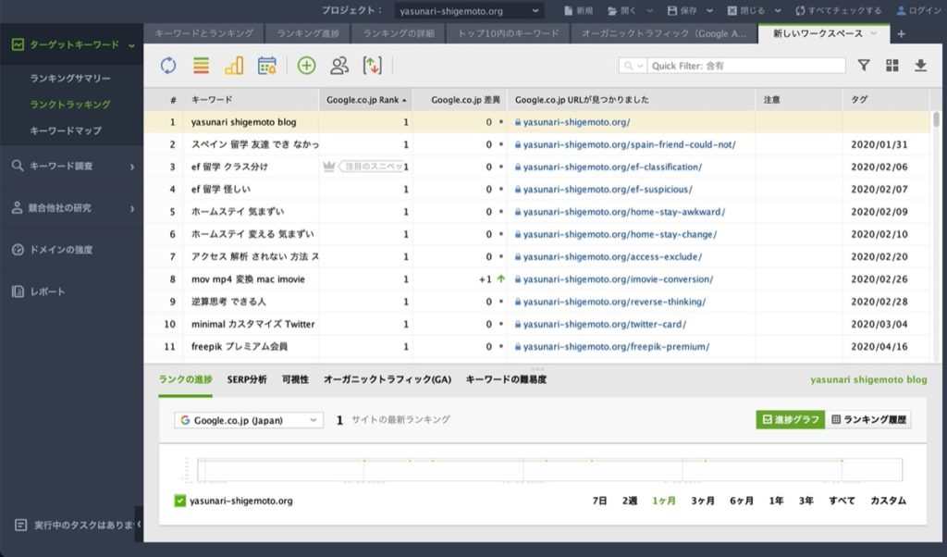947x557 pixels.
Task: Open the Google.co.jp (Japan) search engine dropdown
Action: click(x=249, y=420)
